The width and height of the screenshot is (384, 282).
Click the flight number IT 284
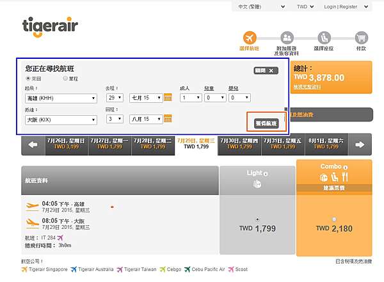click(x=49, y=238)
